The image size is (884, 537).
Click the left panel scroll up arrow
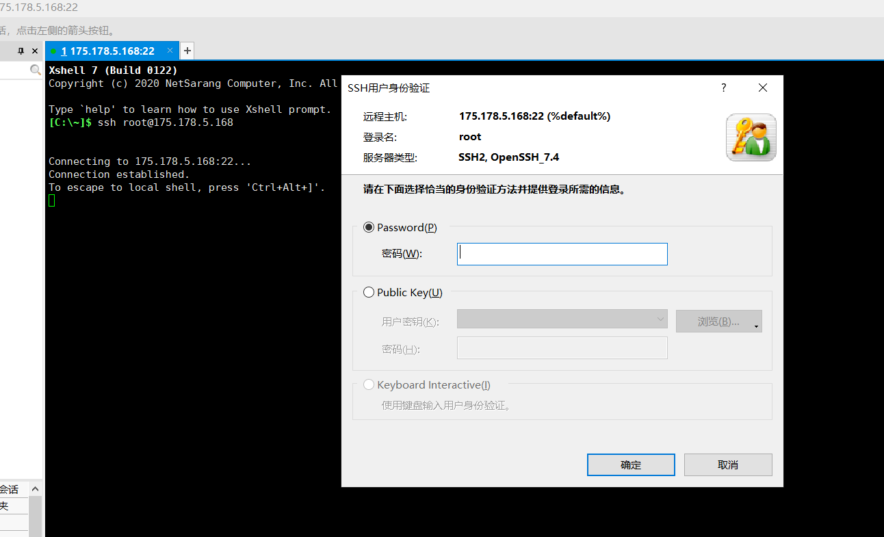tap(35, 489)
